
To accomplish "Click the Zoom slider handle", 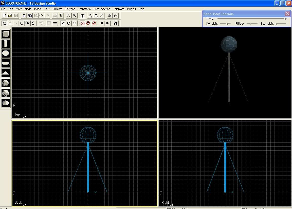I will (285, 19).
